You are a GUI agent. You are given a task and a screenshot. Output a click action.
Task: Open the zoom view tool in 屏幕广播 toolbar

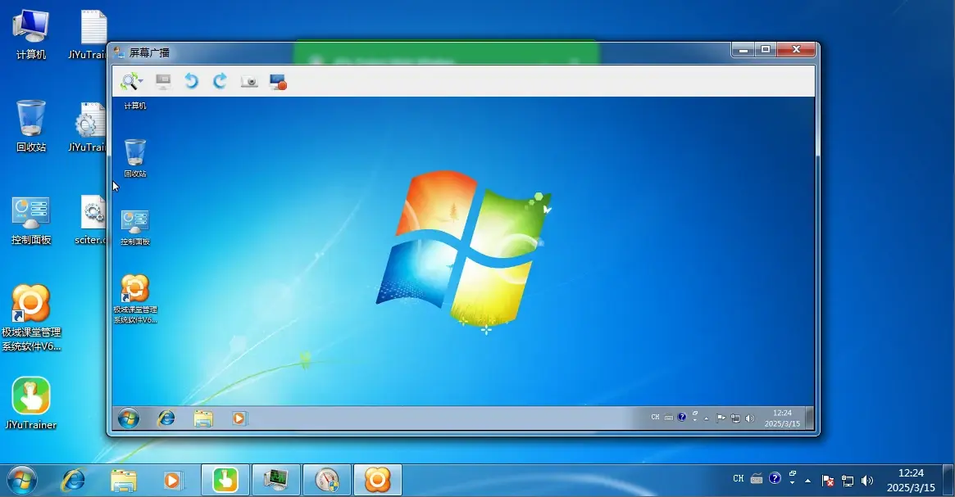tap(130, 81)
